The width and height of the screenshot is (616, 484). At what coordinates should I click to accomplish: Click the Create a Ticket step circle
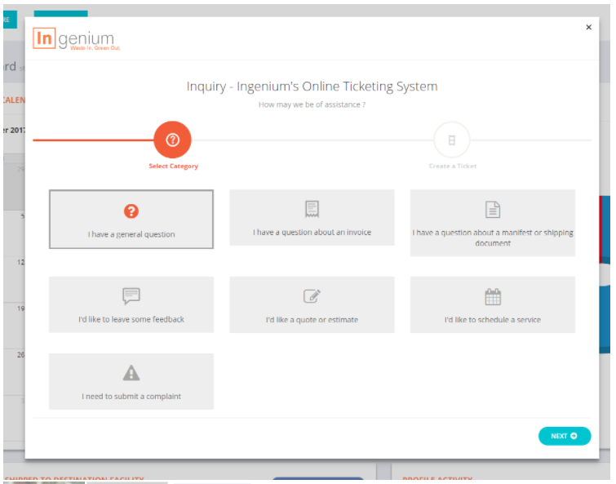click(x=452, y=140)
